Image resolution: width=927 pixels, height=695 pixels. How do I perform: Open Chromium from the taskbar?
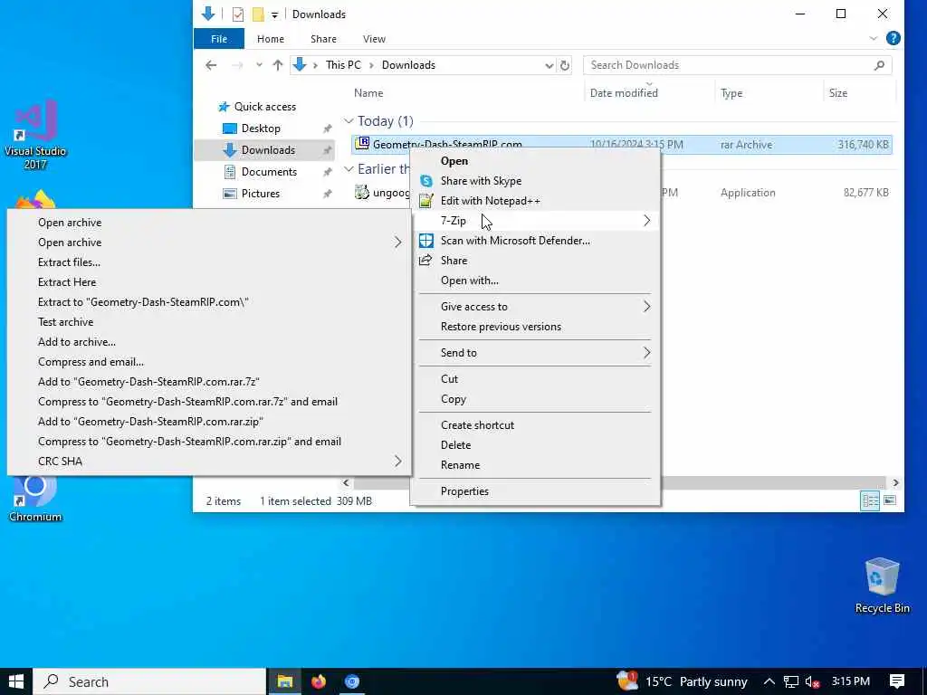[x=352, y=681]
